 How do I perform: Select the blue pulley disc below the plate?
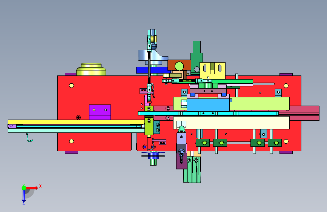point(153,155)
